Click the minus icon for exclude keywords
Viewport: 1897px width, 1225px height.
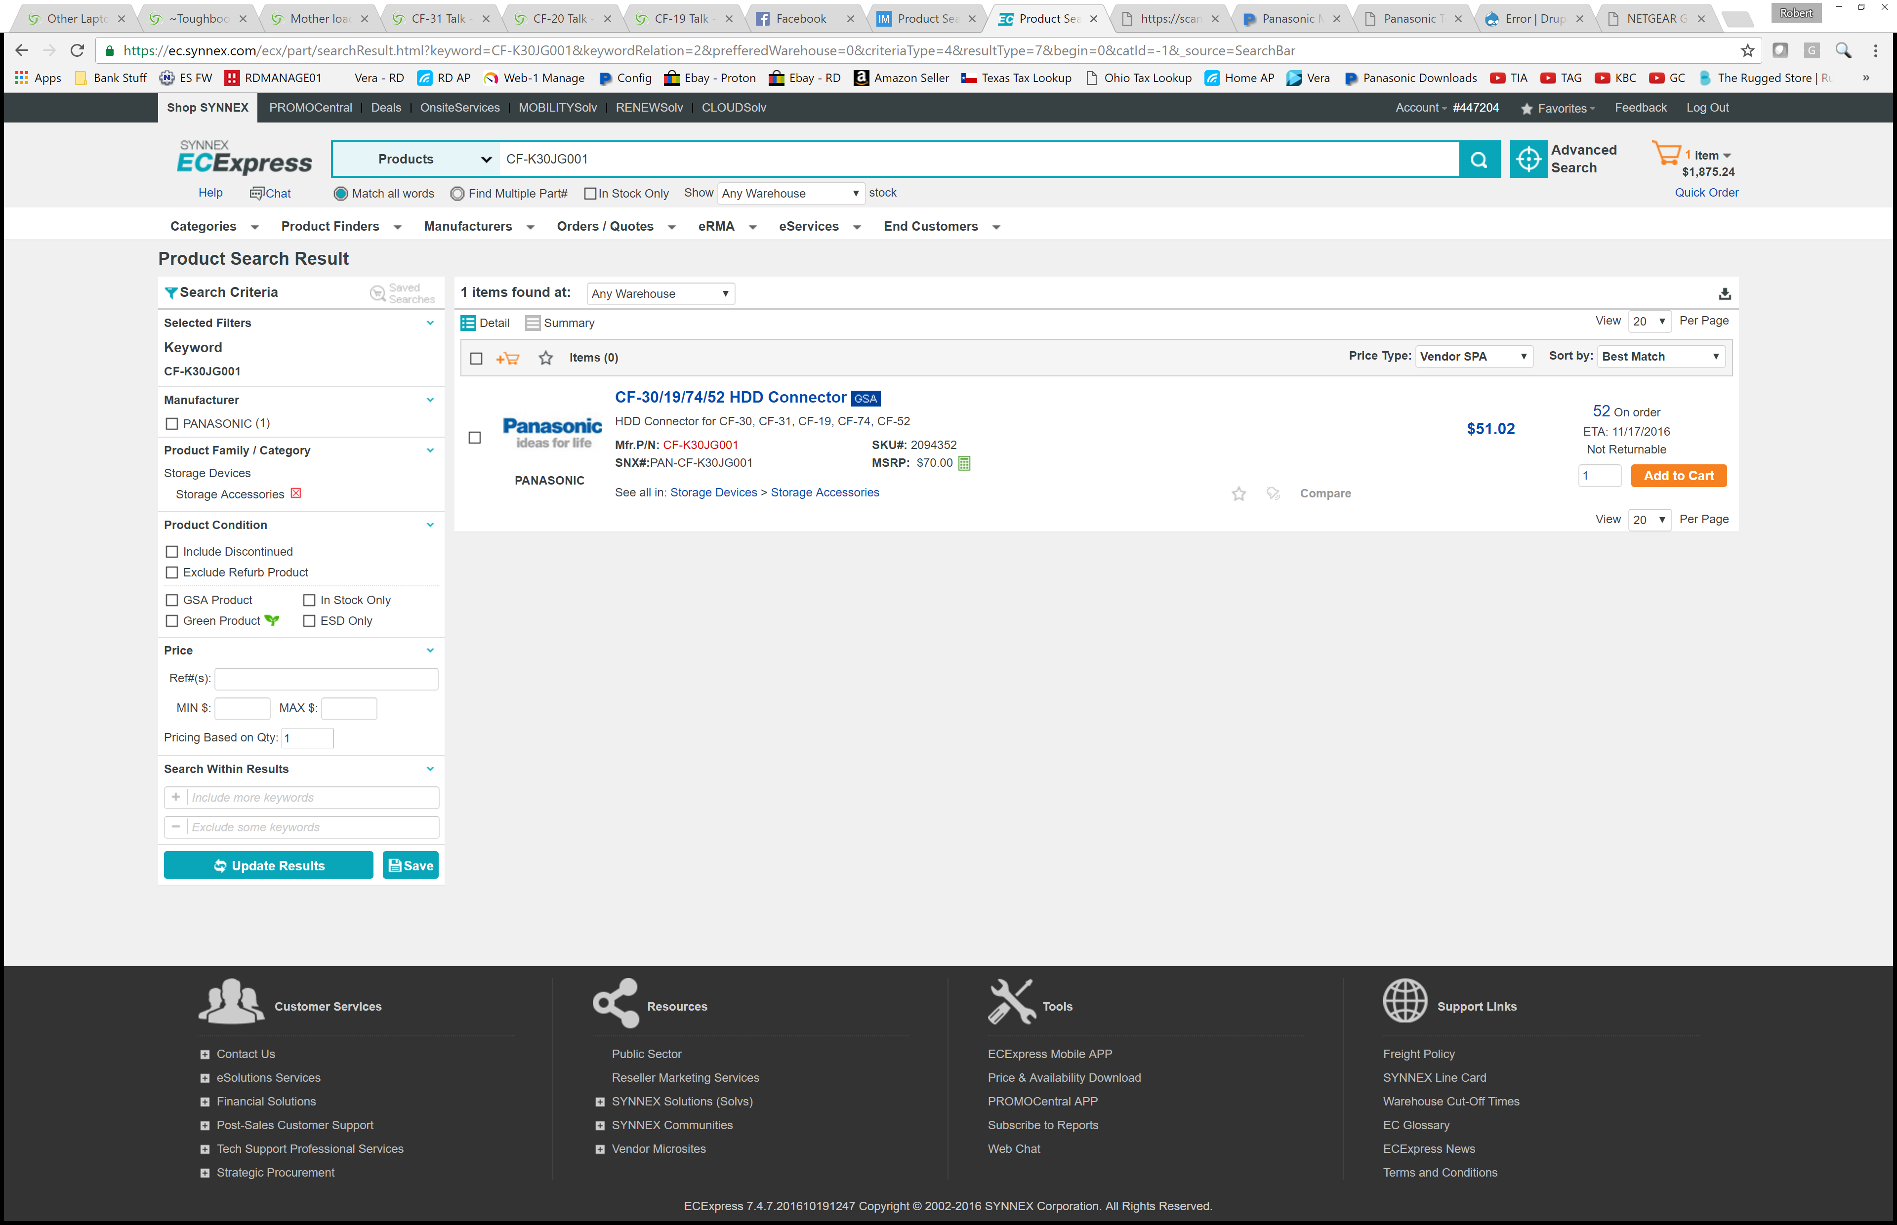tap(176, 826)
